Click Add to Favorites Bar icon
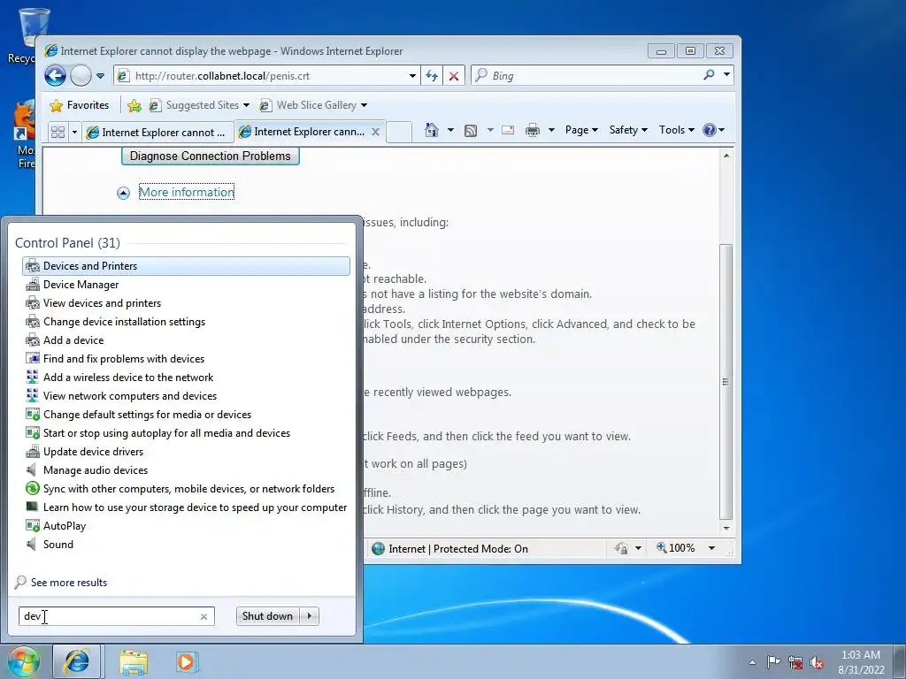The image size is (906, 679). tap(134, 105)
